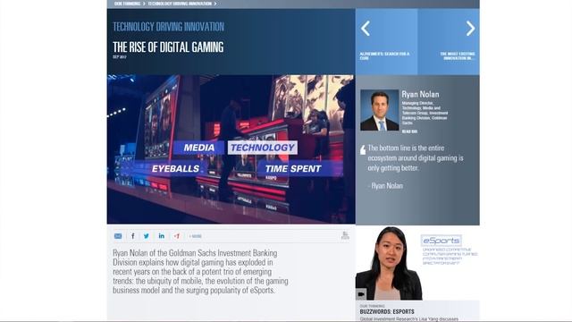Click the Ryan Nolan quote text
This screenshot has height=322, width=572.
point(416,158)
